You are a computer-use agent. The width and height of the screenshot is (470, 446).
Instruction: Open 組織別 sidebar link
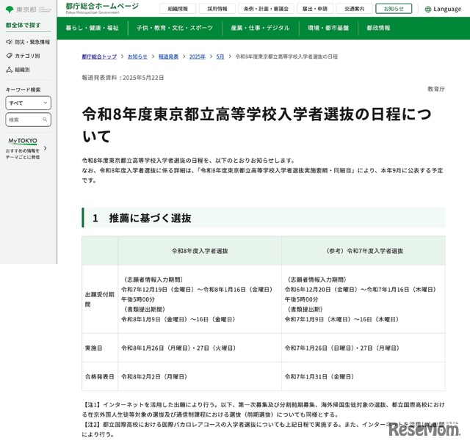tap(18, 70)
